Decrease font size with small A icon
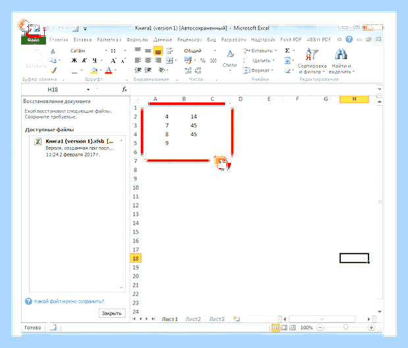The width and height of the screenshot is (408, 348). (123, 60)
